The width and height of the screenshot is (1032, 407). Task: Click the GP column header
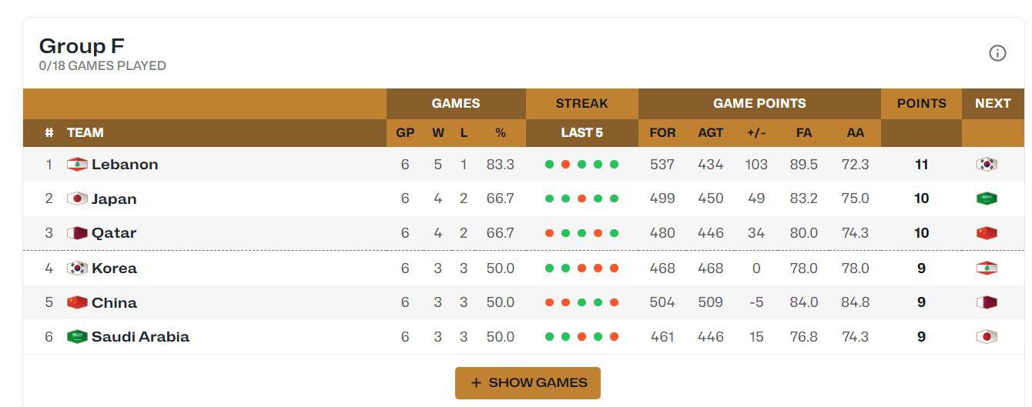tap(405, 132)
